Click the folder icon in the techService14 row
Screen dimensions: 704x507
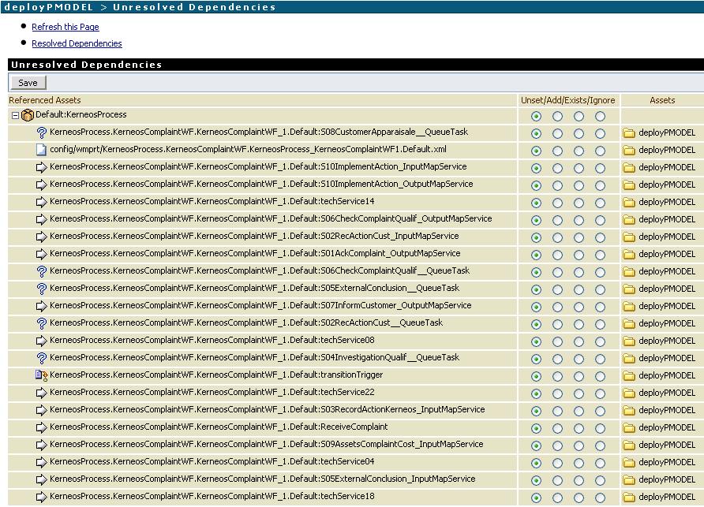[629, 203]
